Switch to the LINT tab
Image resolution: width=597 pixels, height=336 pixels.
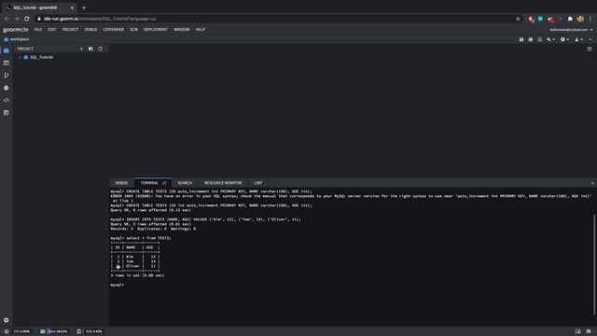pos(258,183)
